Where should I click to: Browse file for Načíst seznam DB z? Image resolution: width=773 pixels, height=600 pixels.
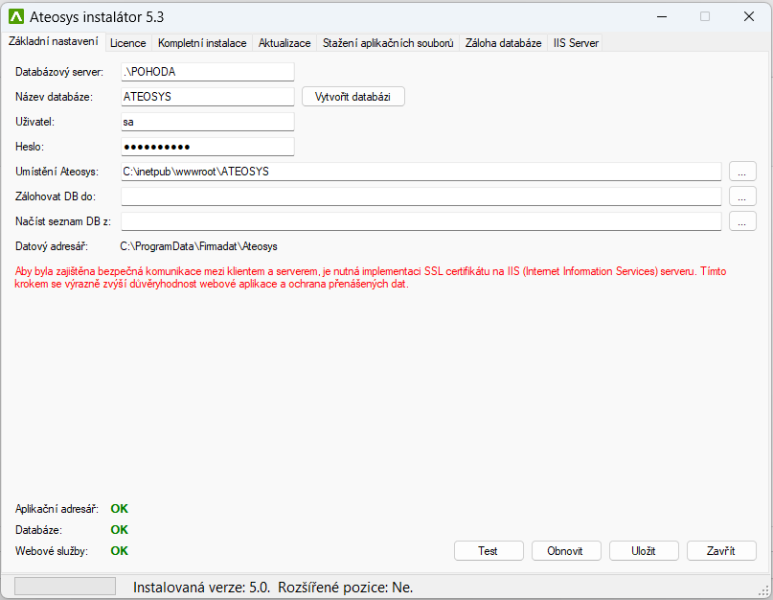coord(742,221)
